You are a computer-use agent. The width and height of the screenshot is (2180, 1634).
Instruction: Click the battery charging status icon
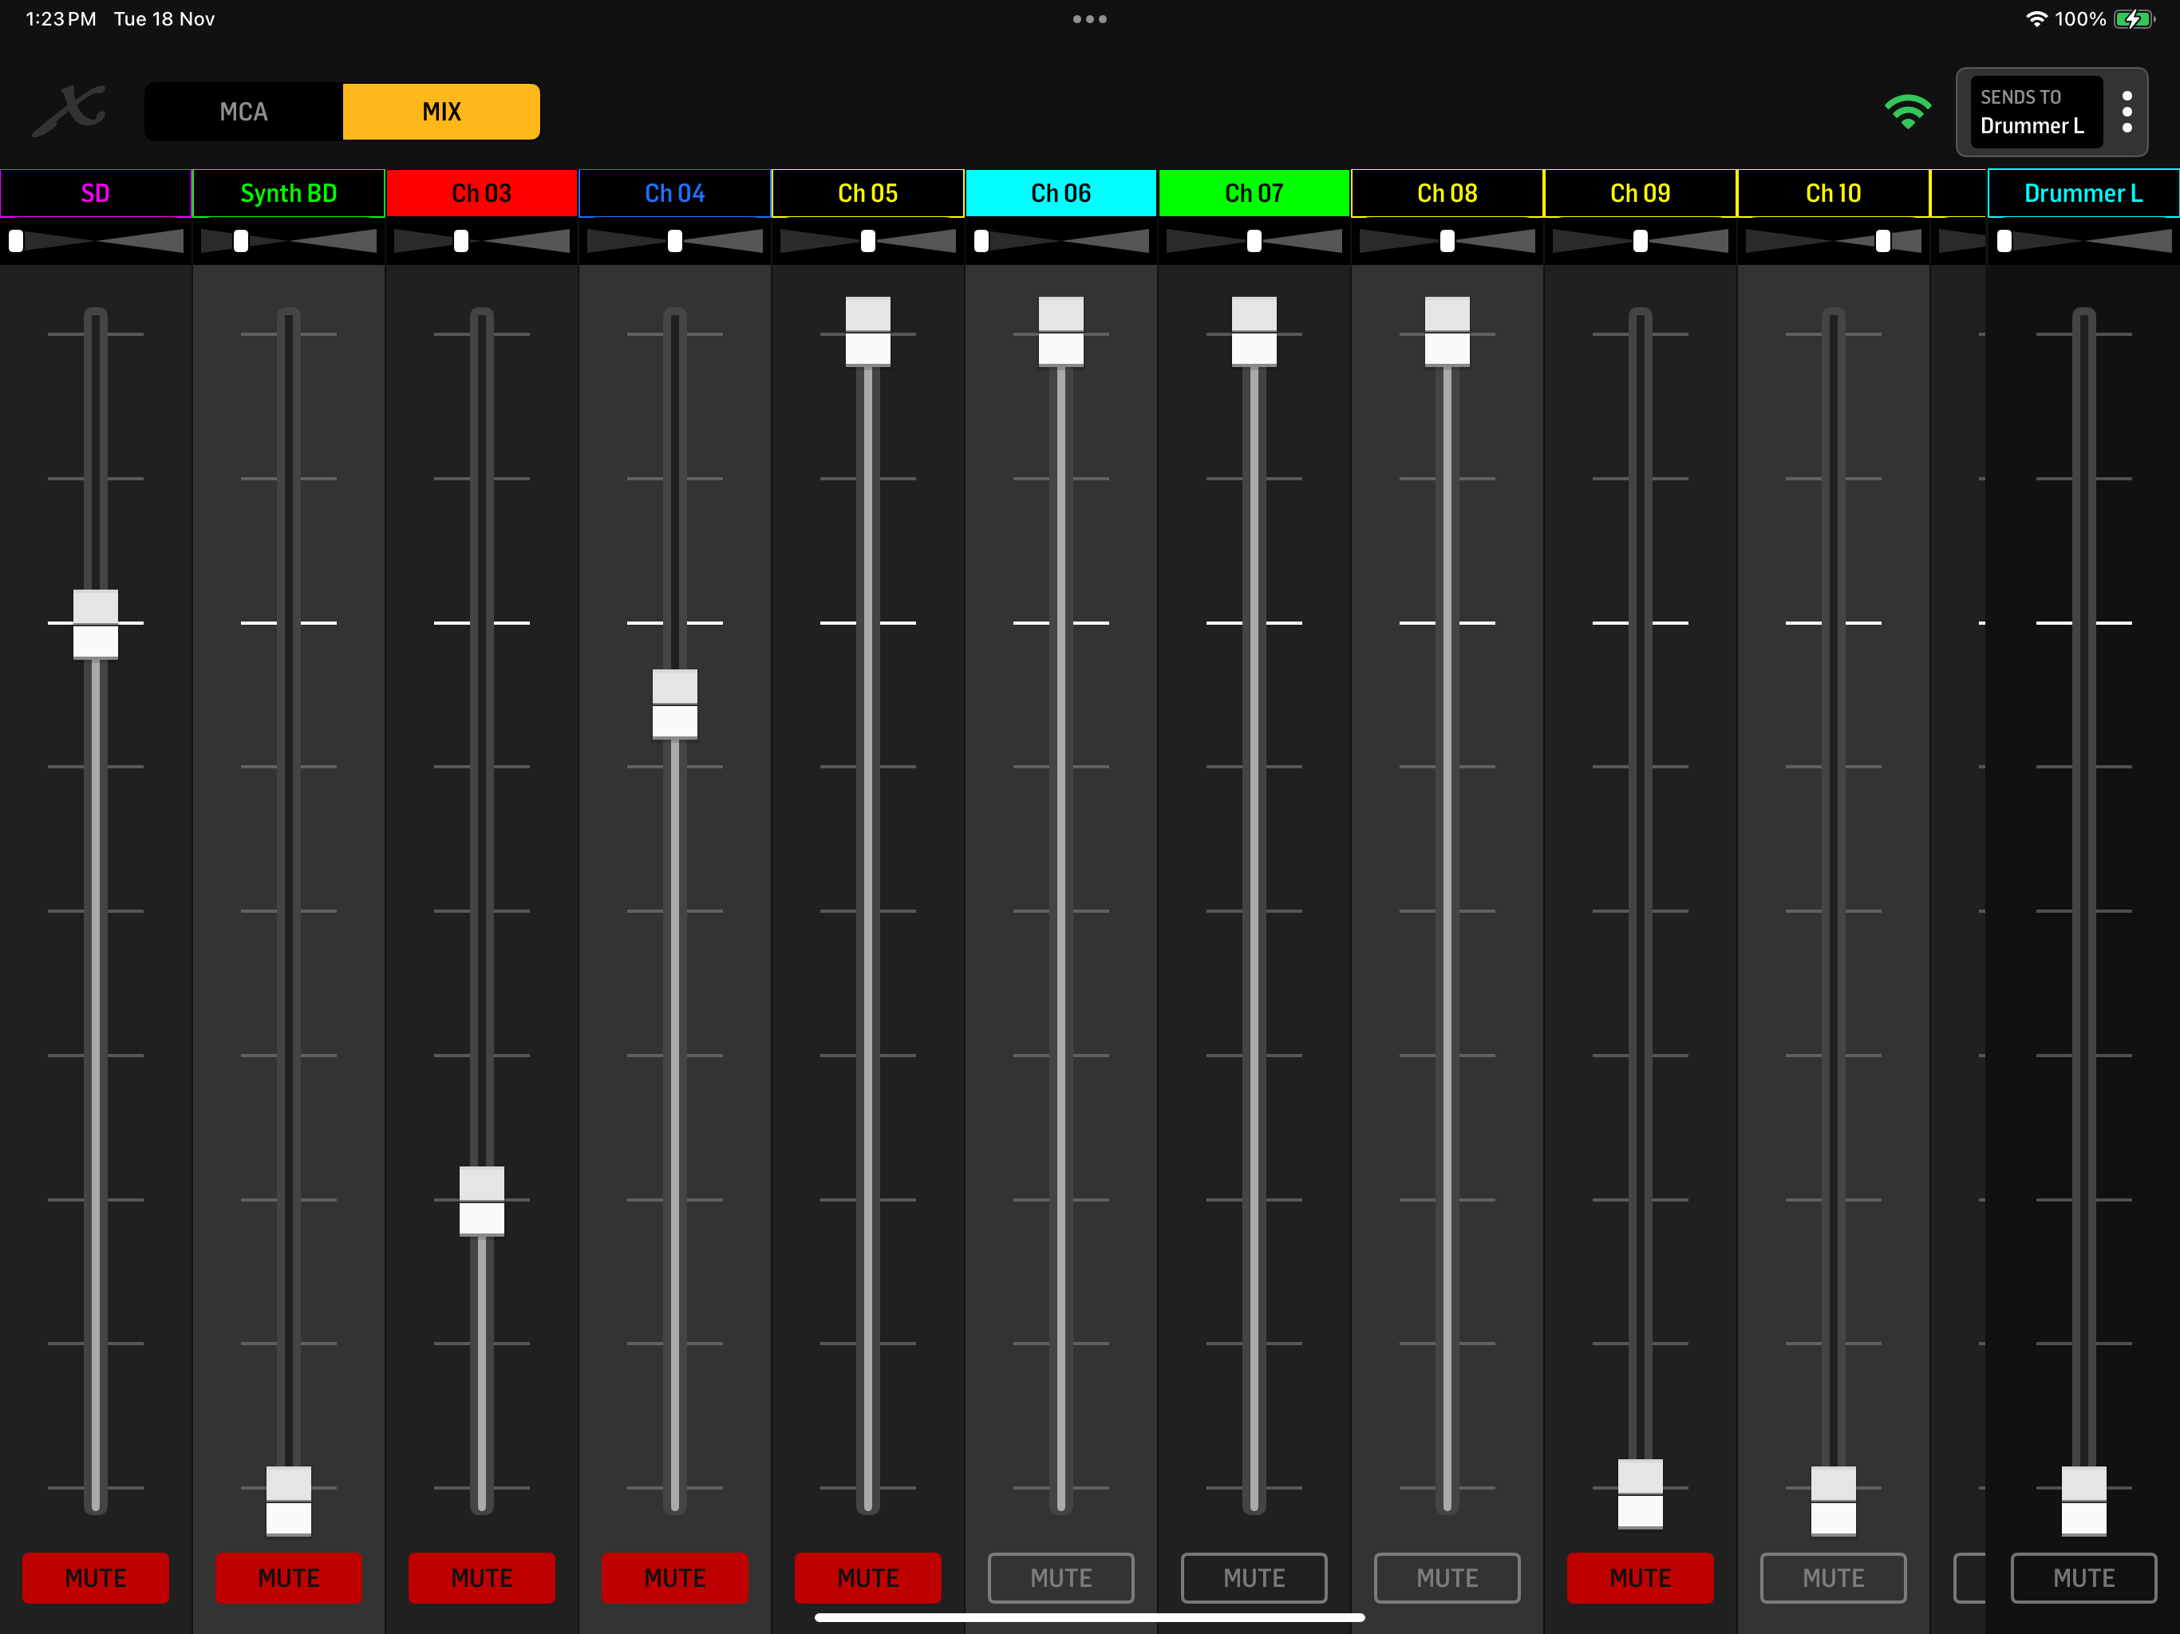pyautogui.click(x=2134, y=18)
